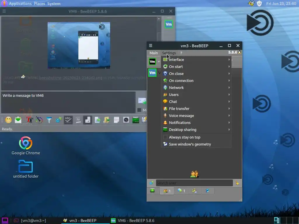Click the BeeBEEP bee tray icon

[251, 3]
